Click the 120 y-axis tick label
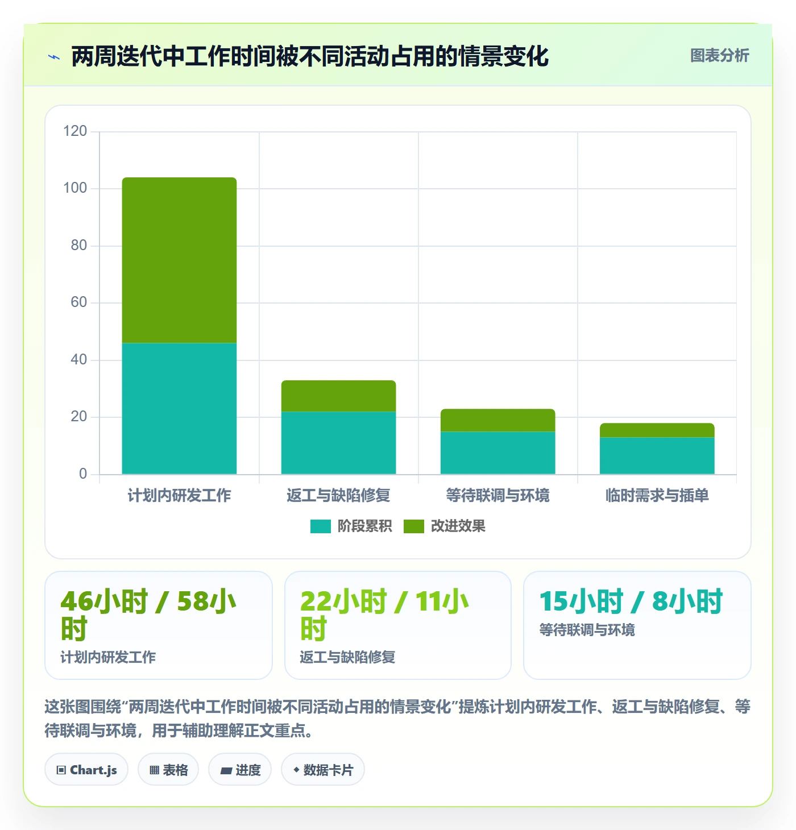 (x=75, y=131)
